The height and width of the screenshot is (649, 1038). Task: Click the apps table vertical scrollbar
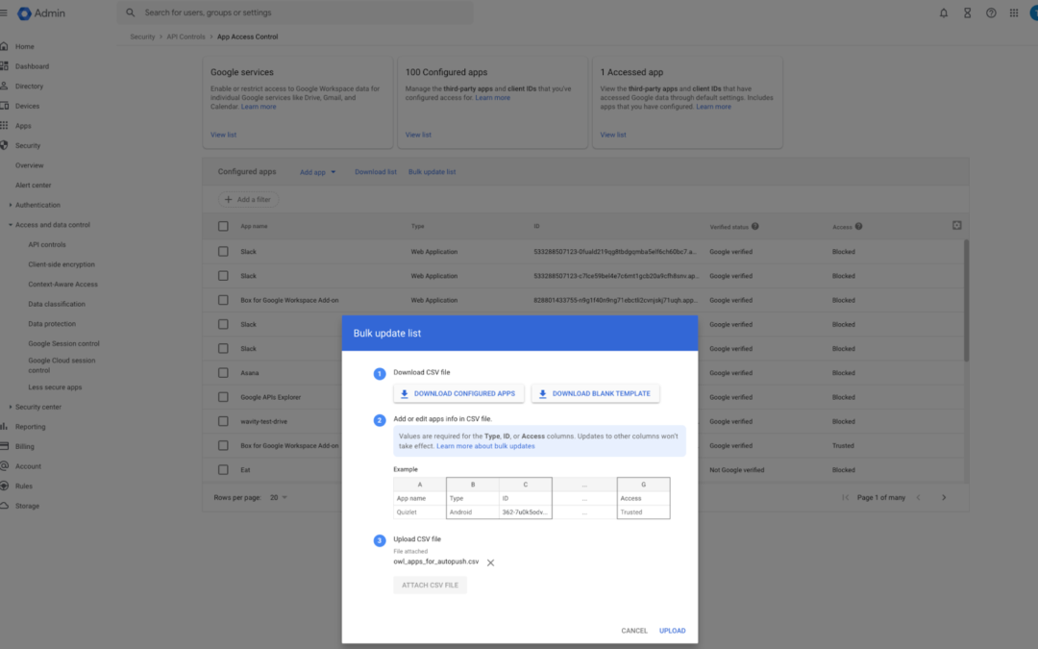(966, 300)
